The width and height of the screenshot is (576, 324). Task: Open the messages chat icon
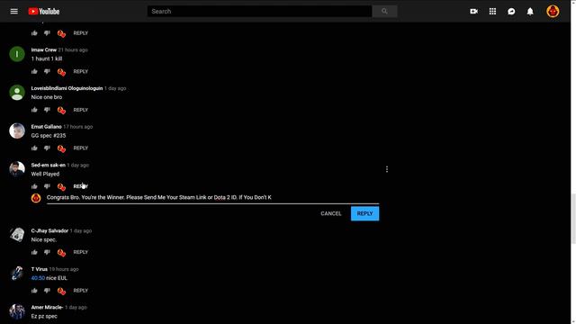pyautogui.click(x=511, y=12)
